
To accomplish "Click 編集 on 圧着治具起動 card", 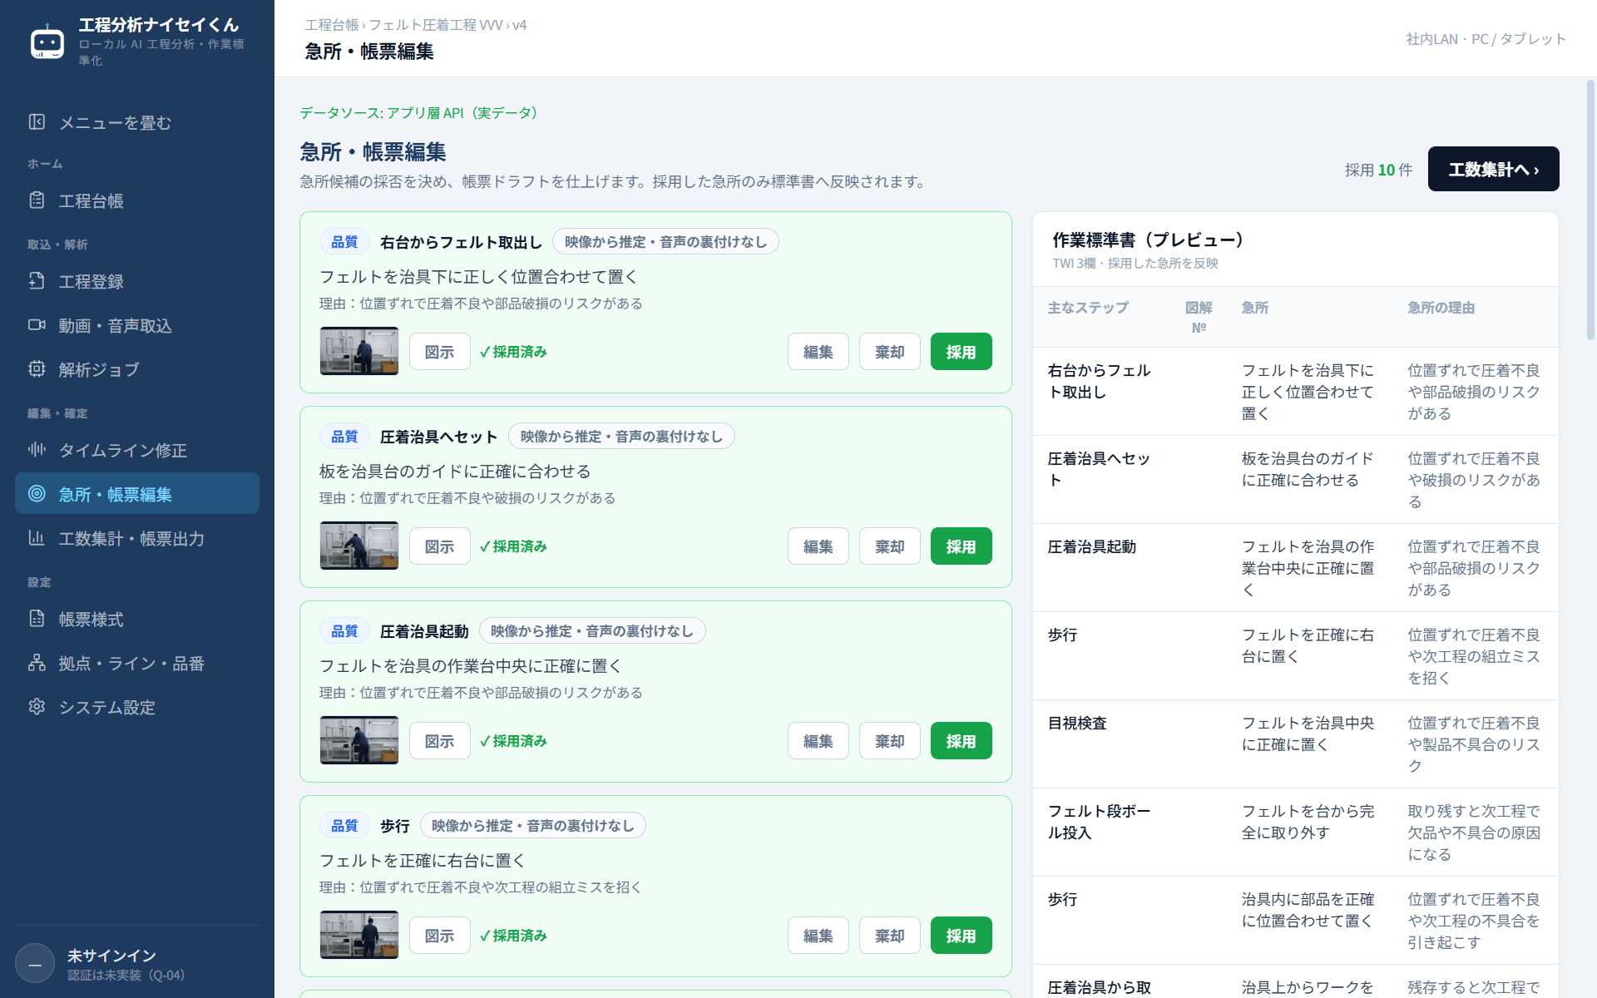I will 818,741.
